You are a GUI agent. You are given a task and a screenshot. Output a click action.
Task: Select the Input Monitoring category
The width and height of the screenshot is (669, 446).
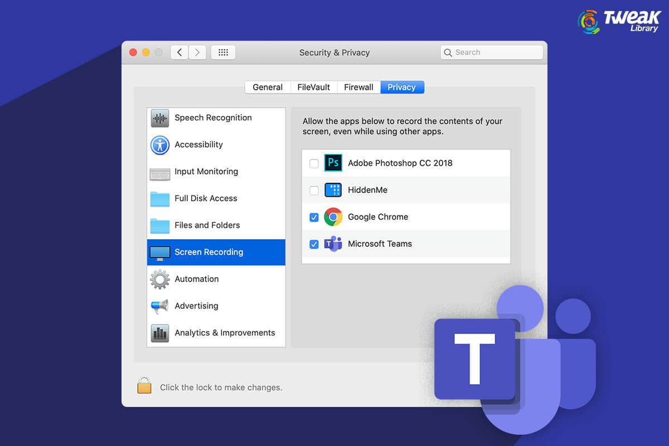[206, 171]
